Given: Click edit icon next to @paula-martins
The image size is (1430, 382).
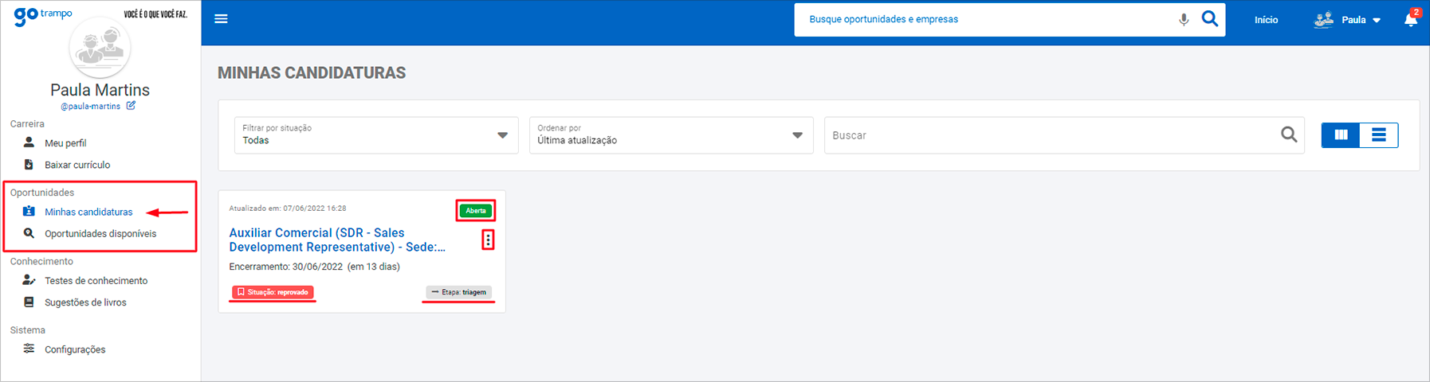Looking at the screenshot, I should [131, 106].
